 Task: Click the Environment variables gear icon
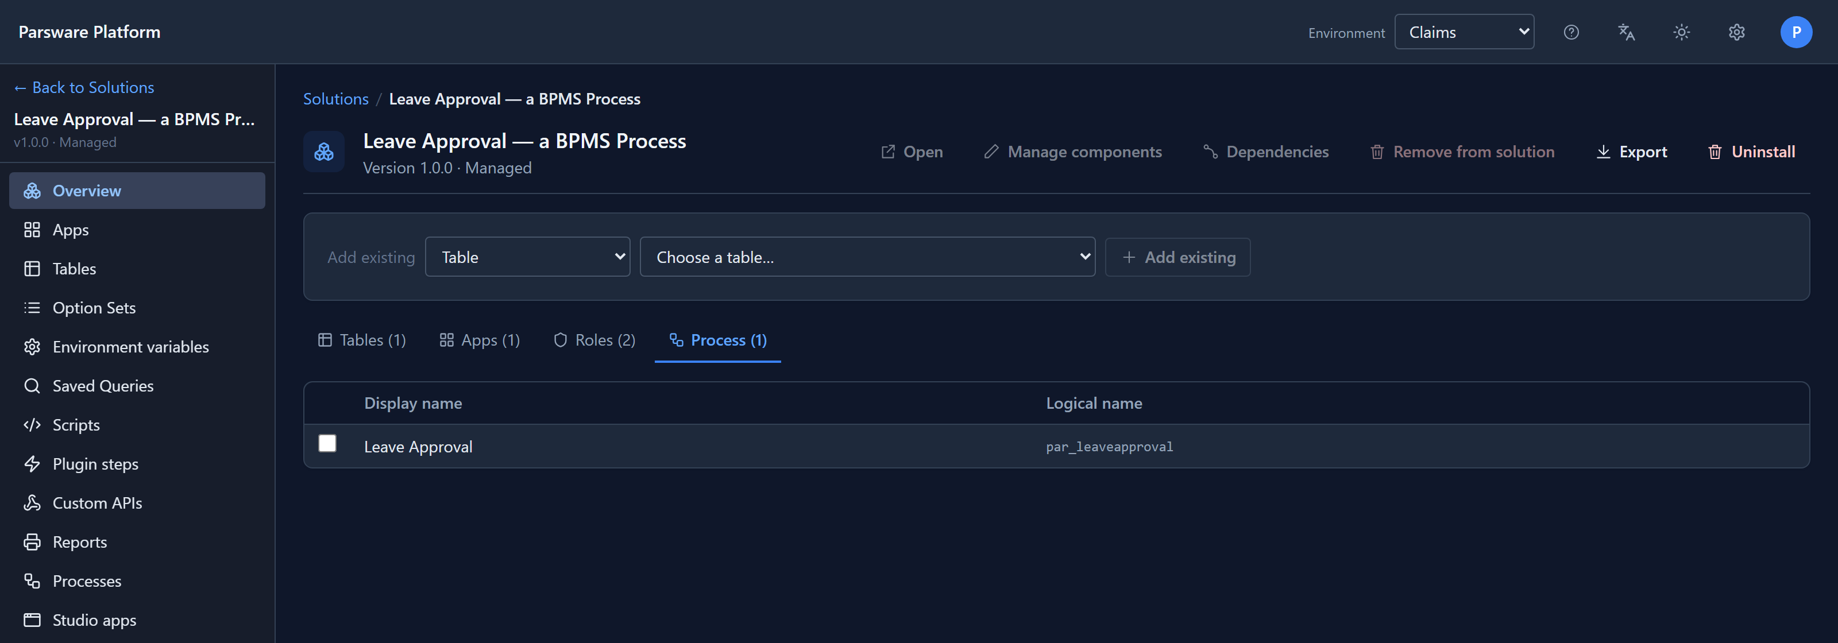pyautogui.click(x=32, y=346)
